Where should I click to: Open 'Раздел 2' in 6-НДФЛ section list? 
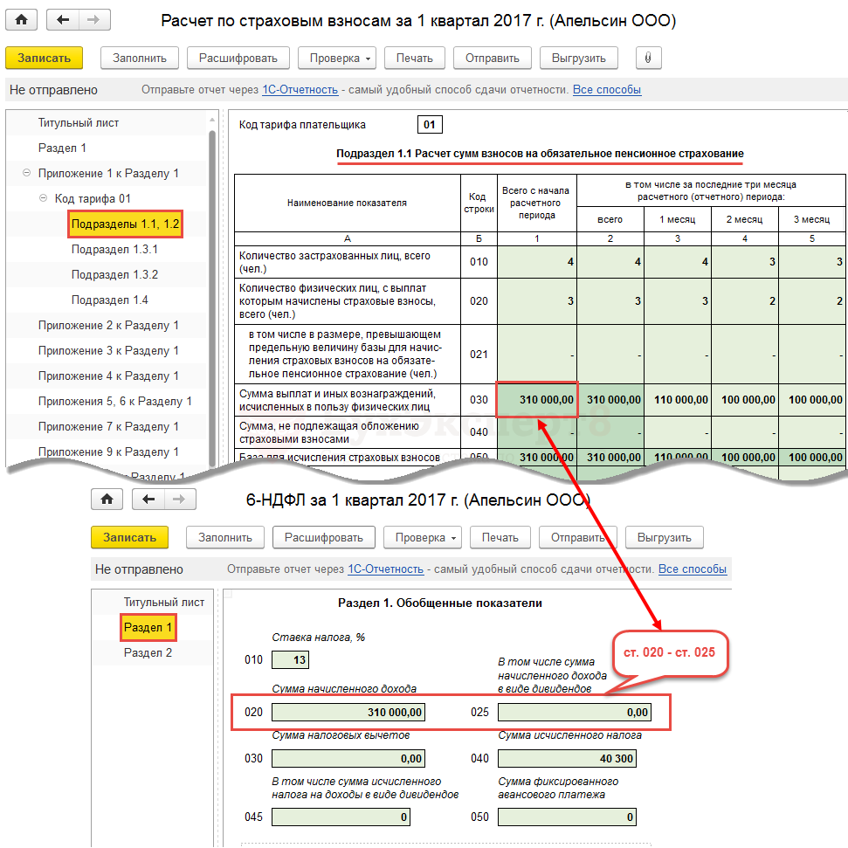[148, 652]
